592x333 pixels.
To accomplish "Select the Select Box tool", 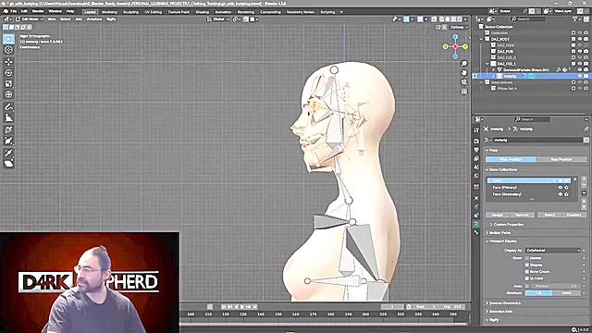I will pos(8,39).
